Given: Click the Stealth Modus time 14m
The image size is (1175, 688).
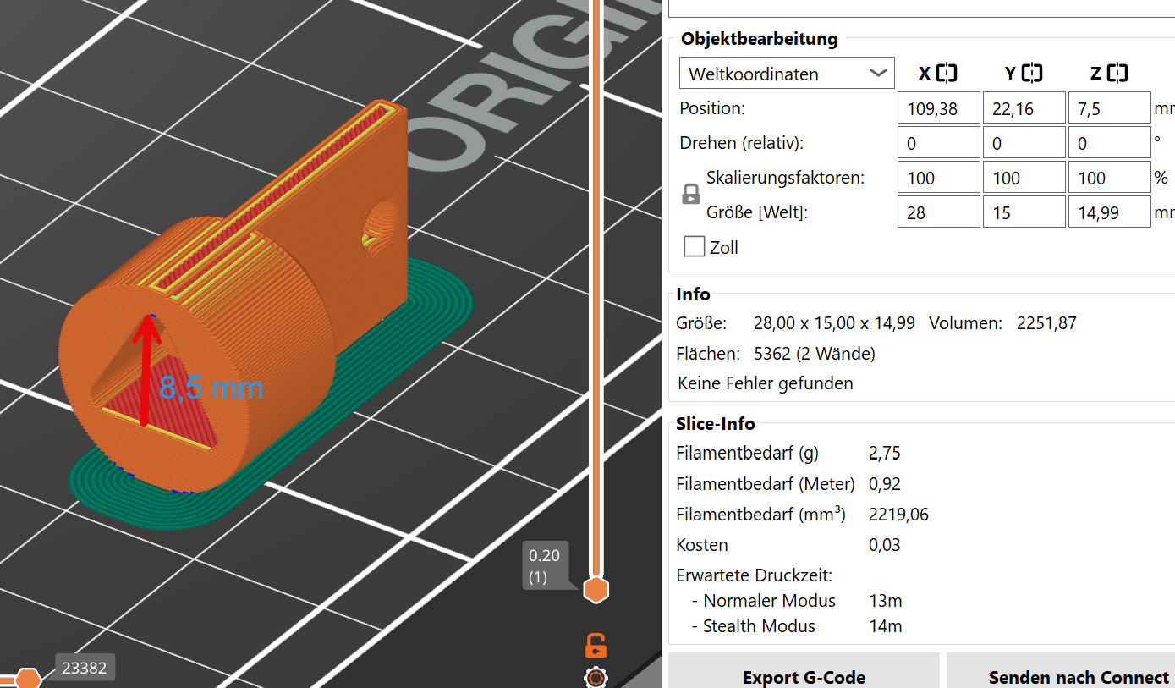Looking at the screenshot, I should point(886,626).
